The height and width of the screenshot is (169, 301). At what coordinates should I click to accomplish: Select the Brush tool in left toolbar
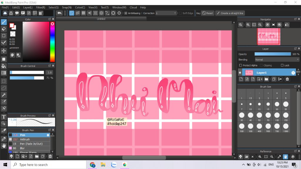coord(4,22)
